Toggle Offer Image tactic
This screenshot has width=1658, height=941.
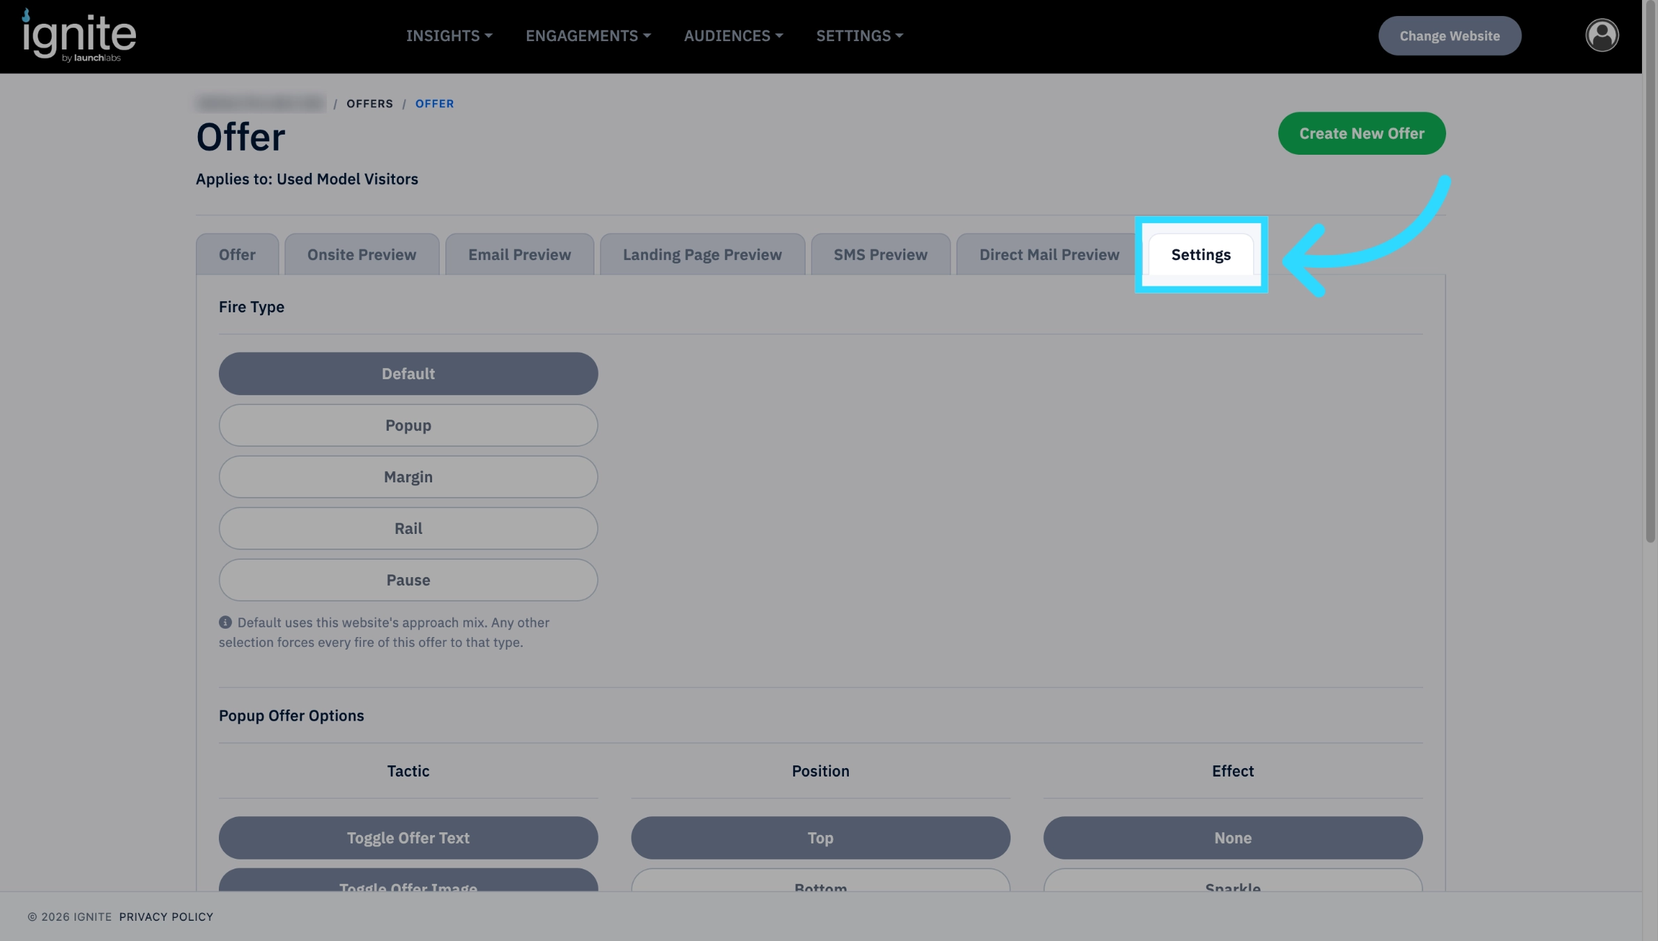[408, 880]
